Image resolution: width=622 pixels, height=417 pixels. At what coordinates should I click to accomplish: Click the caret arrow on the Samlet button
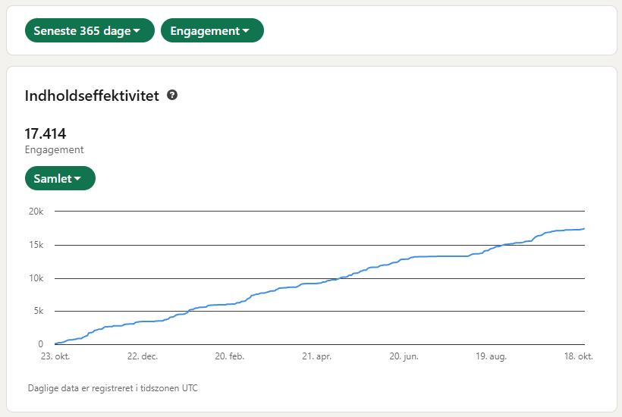tap(77, 179)
